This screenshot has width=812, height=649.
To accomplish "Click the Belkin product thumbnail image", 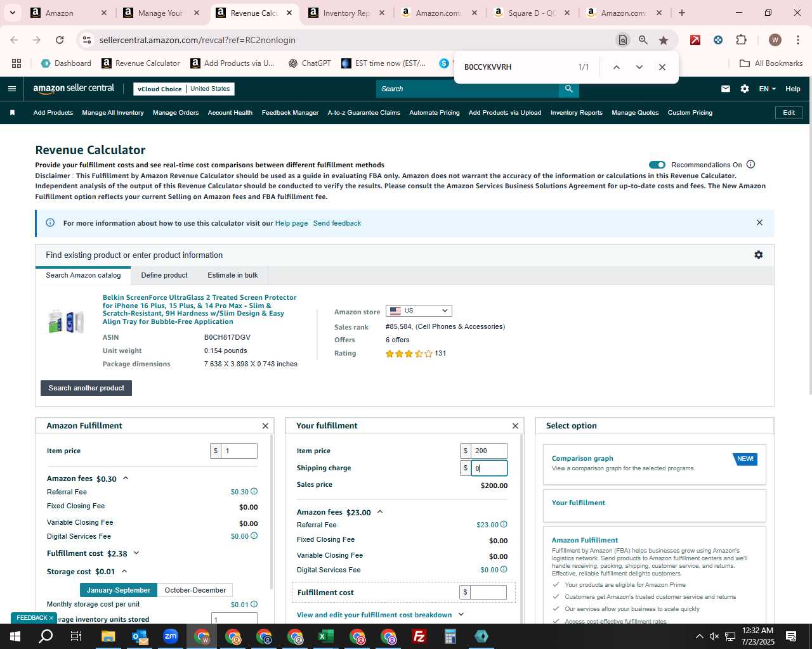I will tap(66, 322).
